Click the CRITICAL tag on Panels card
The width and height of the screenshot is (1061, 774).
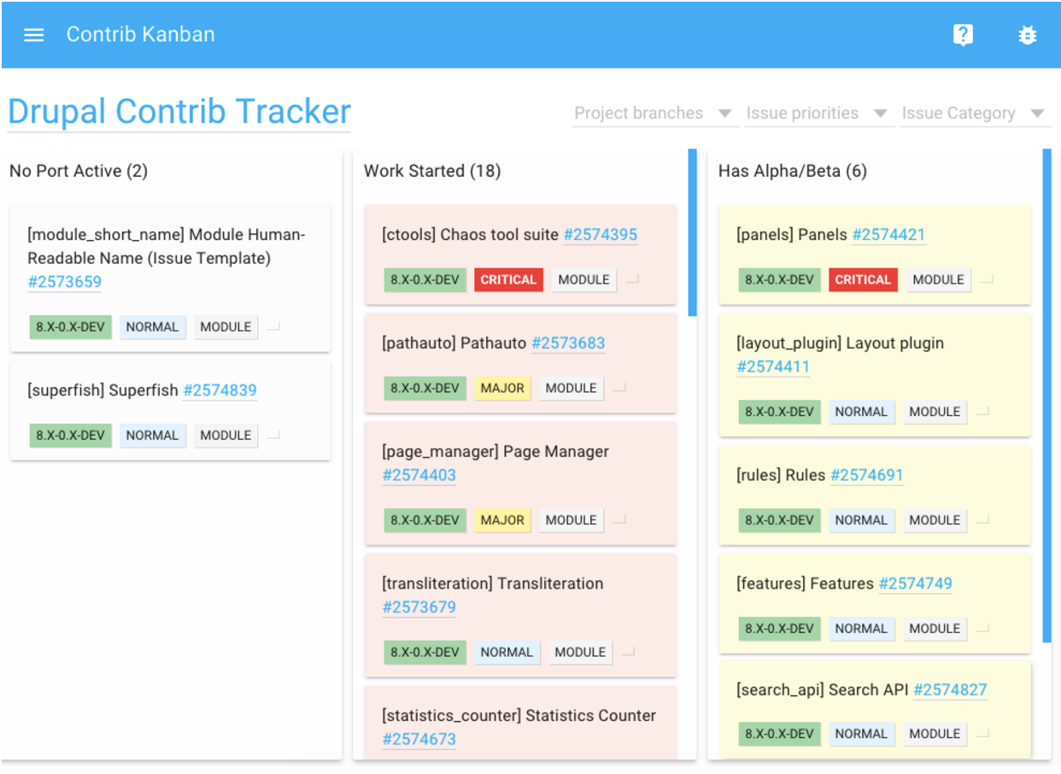pyautogui.click(x=863, y=279)
